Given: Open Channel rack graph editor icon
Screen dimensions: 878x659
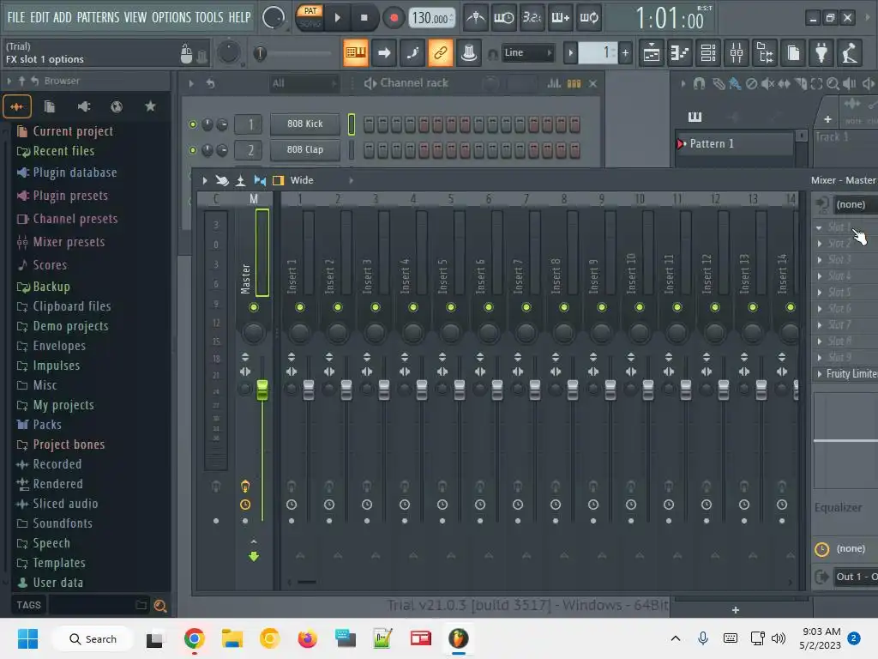Looking at the screenshot, I should tap(554, 83).
